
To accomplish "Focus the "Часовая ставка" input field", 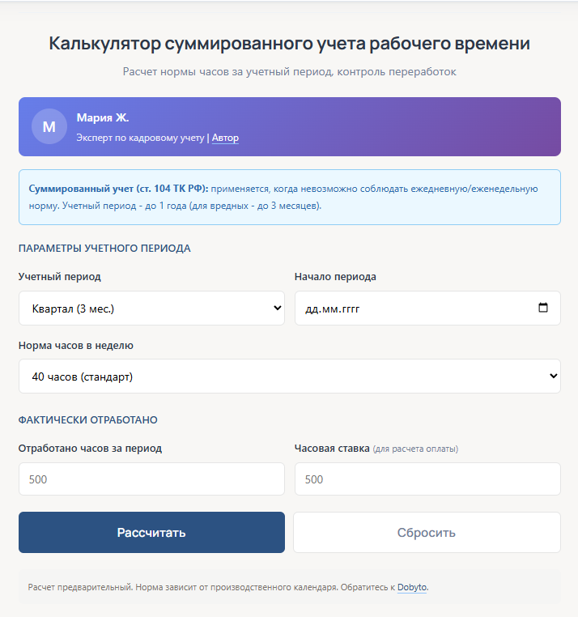I will pyautogui.click(x=427, y=479).
